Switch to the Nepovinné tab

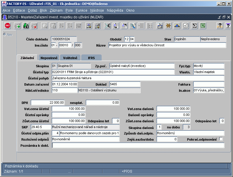tap(49, 58)
